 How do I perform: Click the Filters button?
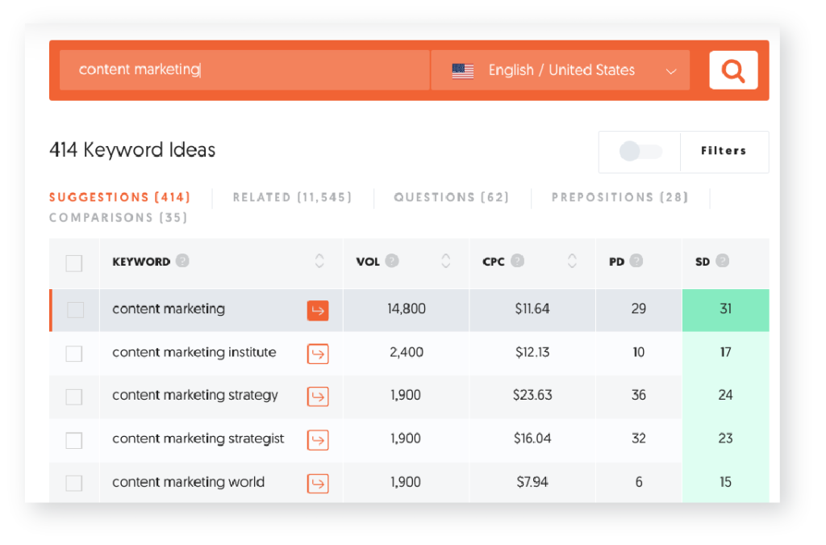click(724, 151)
